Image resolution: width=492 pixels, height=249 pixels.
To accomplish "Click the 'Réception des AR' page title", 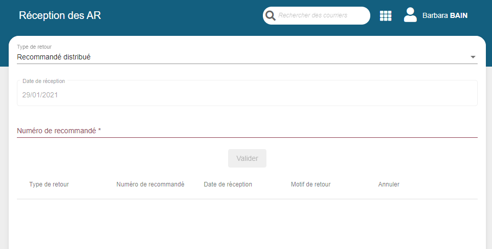I will [60, 15].
